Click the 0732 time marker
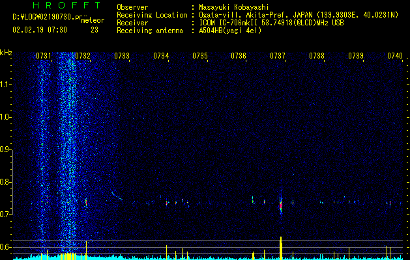The height and width of the screenshot is (260, 410). [83, 56]
